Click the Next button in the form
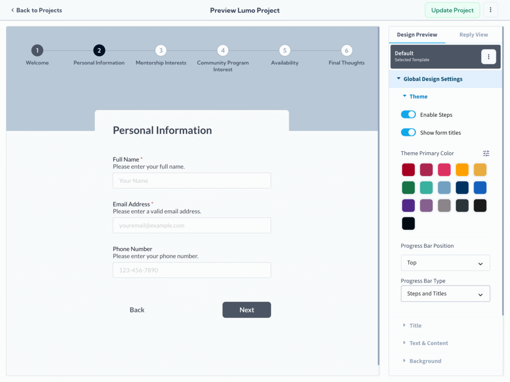The width and height of the screenshot is (510, 382). 247,310
